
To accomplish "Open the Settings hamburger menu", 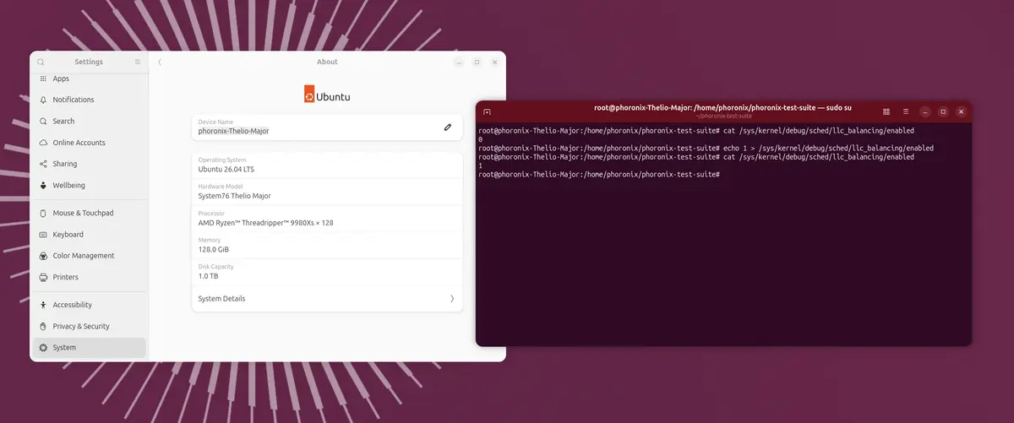I will [138, 62].
